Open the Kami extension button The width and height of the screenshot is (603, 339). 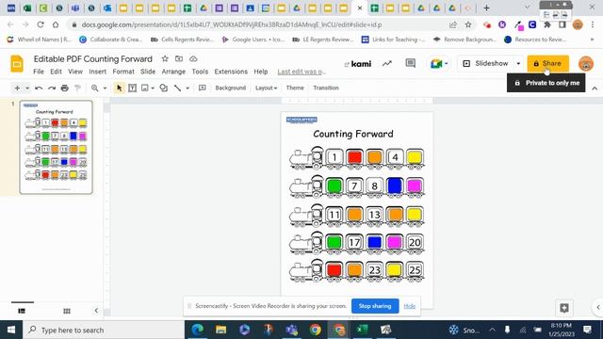(358, 64)
